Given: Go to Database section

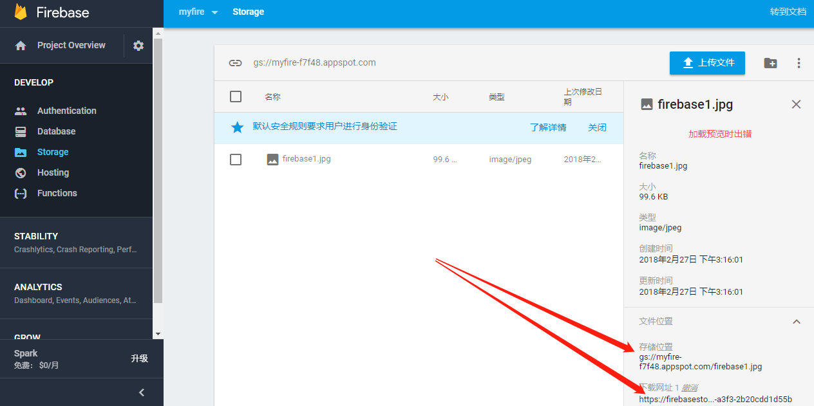Looking at the screenshot, I should click(x=57, y=131).
